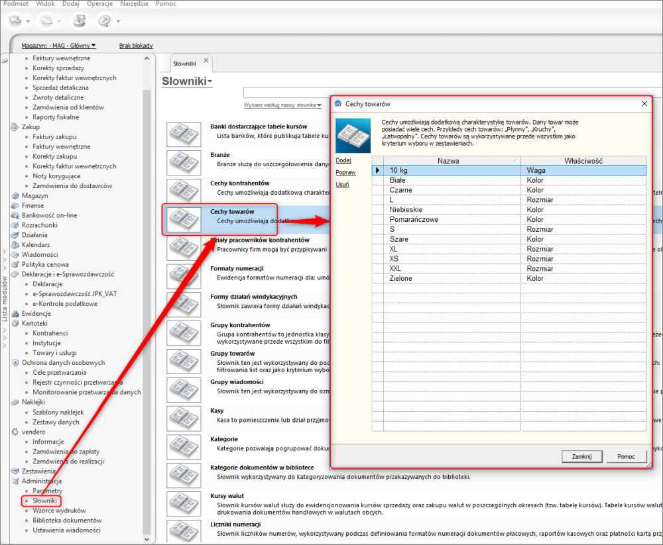
Task: Select the XXL row in the table
Action: pyautogui.click(x=509, y=269)
